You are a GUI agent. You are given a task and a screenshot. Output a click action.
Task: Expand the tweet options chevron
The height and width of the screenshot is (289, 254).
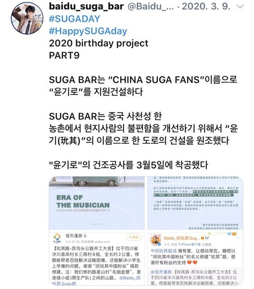coord(240,7)
